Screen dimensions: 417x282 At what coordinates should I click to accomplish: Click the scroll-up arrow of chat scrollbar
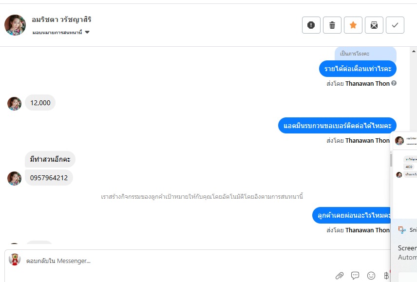coord(414,51)
